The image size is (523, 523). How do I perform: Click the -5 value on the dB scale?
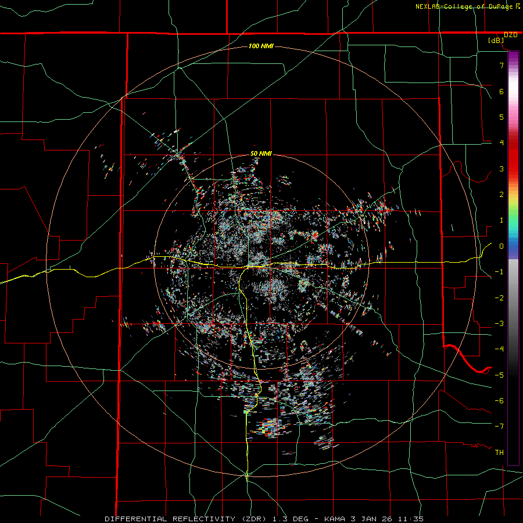pyautogui.click(x=499, y=375)
